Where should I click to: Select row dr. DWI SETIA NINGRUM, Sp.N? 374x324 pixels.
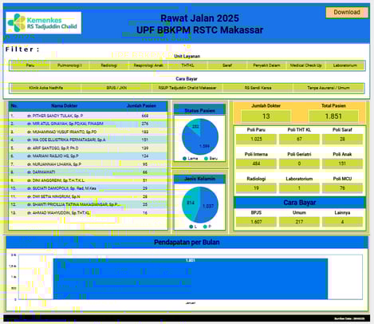88,196
